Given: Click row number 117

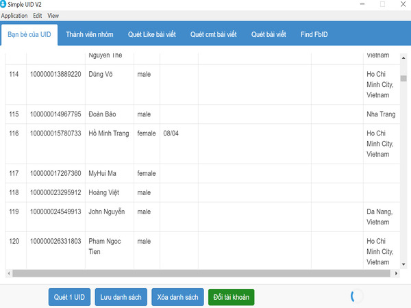Looking at the screenshot, I should (x=14, y=173).
